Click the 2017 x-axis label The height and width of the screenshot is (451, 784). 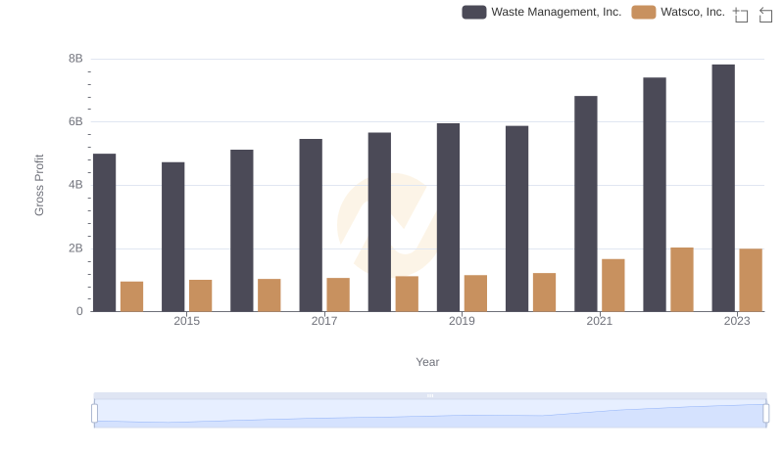tap(324, 321)
